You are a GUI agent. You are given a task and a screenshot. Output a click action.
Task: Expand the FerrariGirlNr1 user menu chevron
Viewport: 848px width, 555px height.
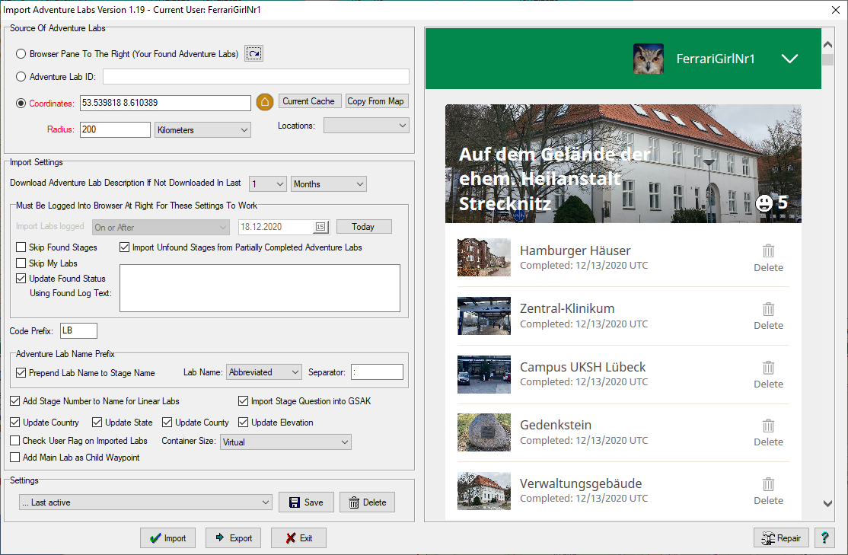(x=789, y=59)
